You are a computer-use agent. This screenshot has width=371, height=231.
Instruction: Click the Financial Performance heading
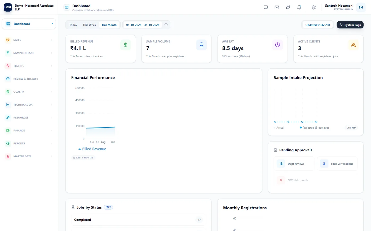click(93, 78)
